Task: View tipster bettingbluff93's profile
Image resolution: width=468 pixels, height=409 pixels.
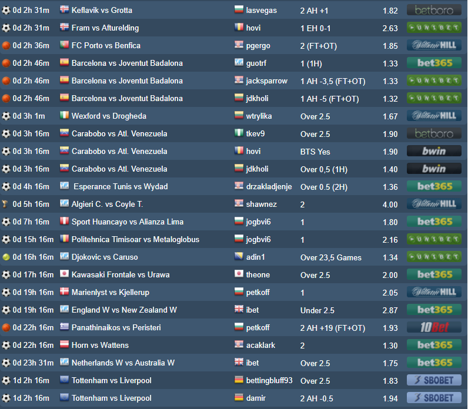Action: [269, 380]
